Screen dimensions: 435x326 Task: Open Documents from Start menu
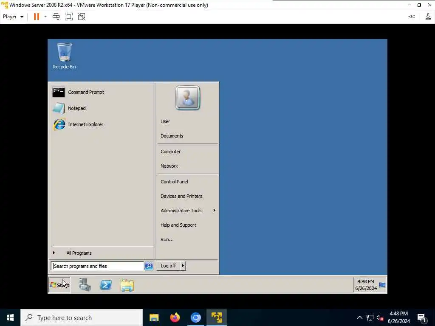click(172, 136)
